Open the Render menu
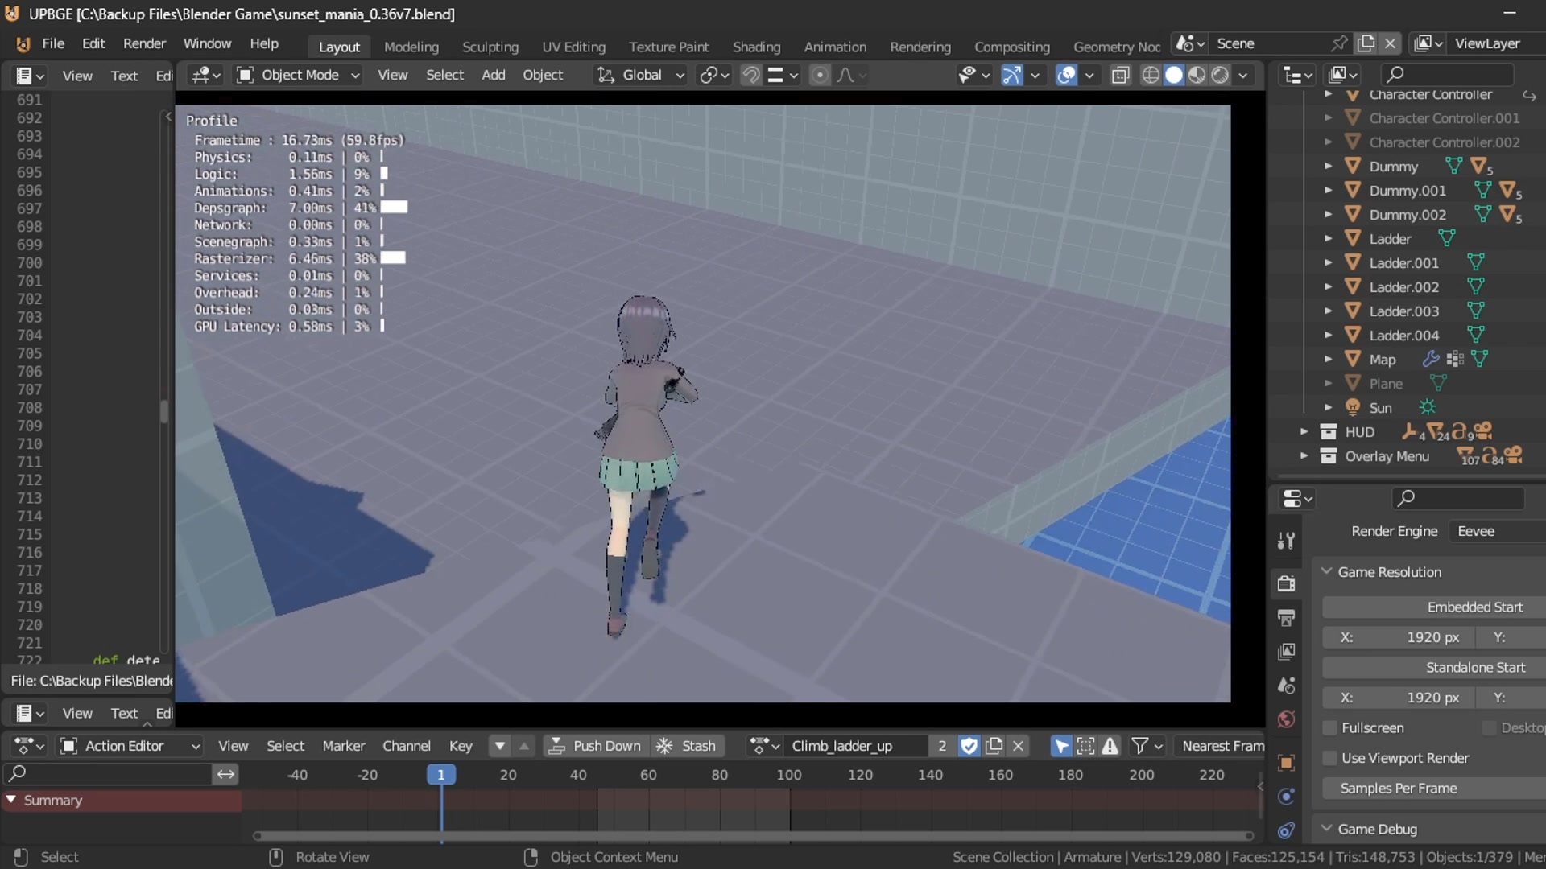Viewport: 1546px width, 869px height. (144, 43)
